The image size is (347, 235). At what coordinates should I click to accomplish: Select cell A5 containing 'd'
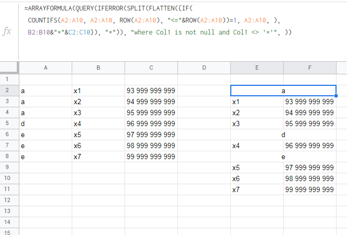click(x=46, y=124)
